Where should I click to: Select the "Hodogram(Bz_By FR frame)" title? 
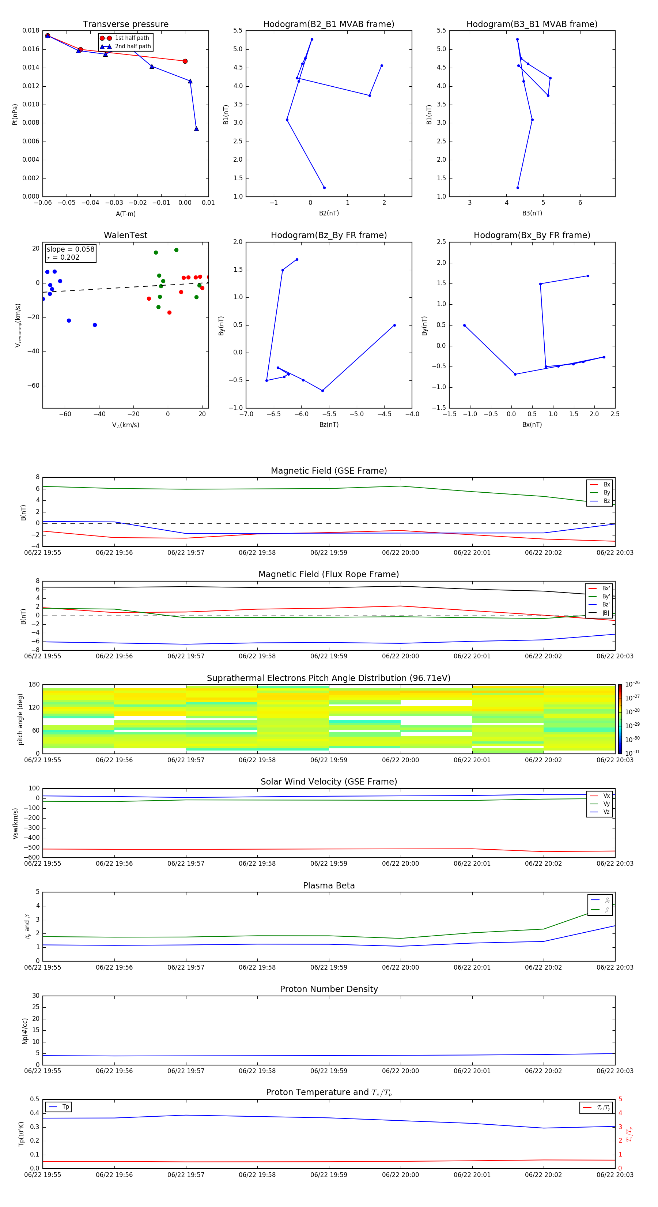[329, 235]
